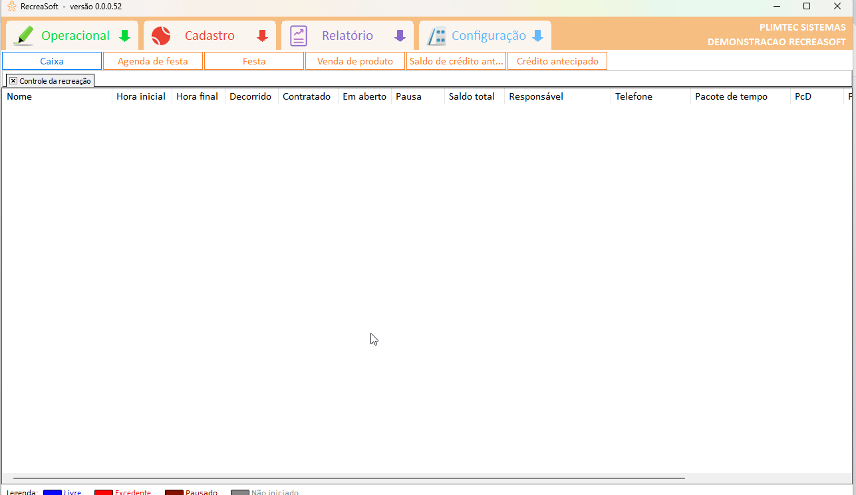This screenshot has height=495, width=856.
Task: Expand the Configuração blue arrow dropdown
Action: point(538,36)
